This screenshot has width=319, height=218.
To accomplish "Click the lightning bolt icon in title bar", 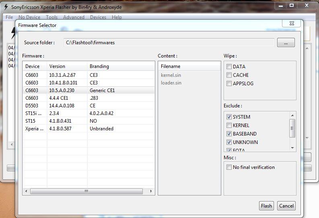I will pyautogui.click(x=6, y=7).
